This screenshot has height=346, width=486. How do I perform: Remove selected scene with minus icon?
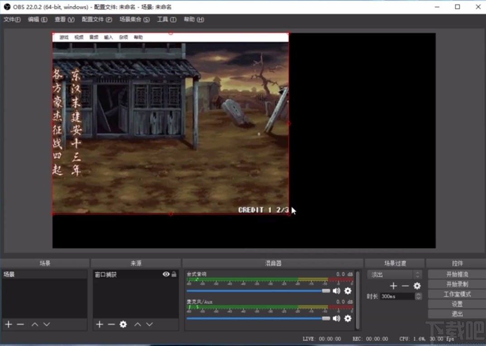point(20,324)
